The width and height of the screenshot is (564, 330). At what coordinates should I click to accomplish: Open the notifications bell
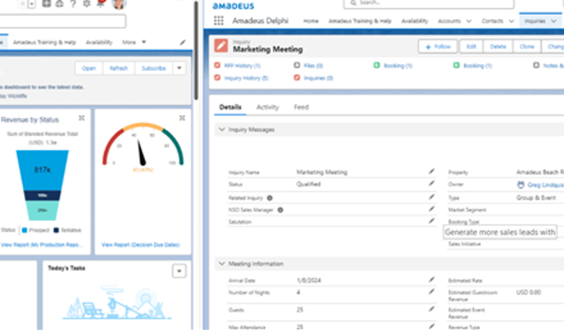coord(101,3)
